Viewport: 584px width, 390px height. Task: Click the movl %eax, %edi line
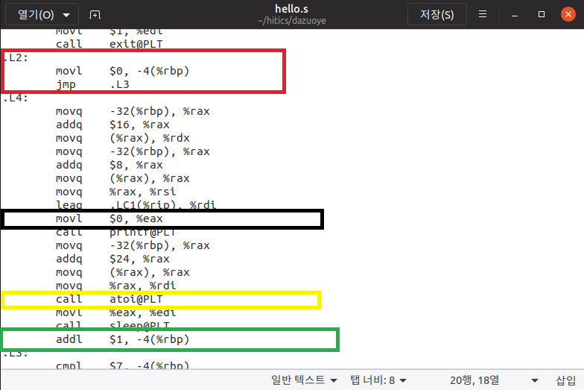tap(116, 312)
